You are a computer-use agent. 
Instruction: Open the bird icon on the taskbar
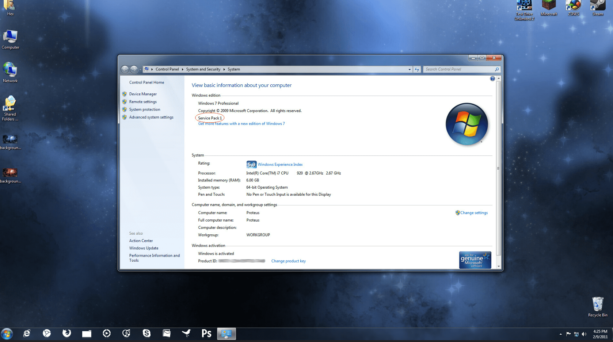(186, 333)
